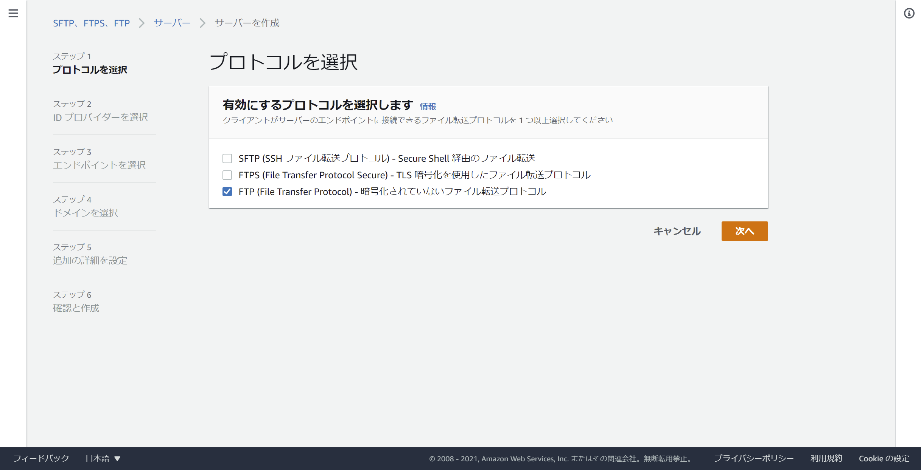Click the 次へ button
Image resolution: width=921 pixels, height=470 pixels.
pyautogui.click(x=744, y=231)
